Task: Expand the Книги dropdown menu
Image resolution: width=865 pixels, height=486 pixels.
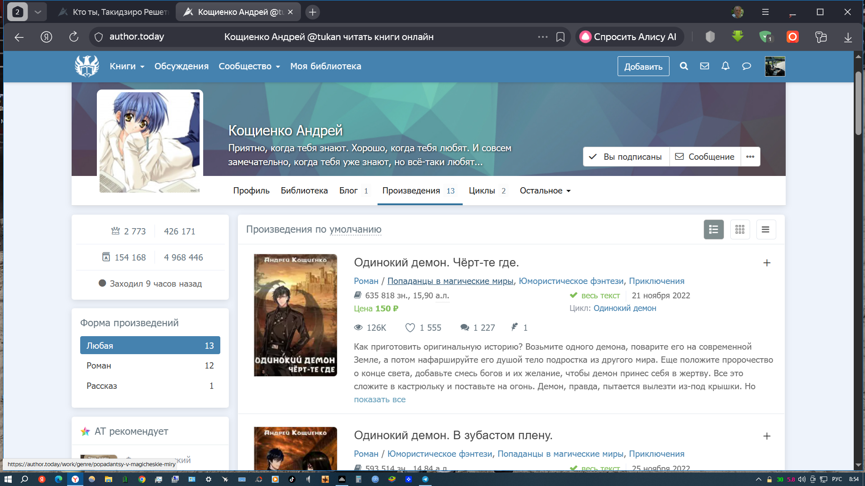Action: [x=127, y=66]
